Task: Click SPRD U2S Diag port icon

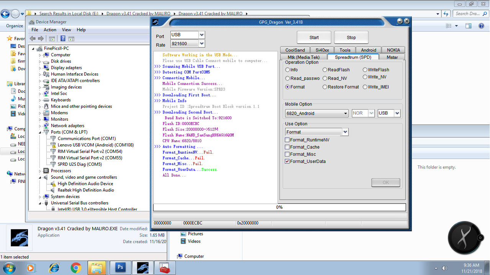Action: click(53, 164)
